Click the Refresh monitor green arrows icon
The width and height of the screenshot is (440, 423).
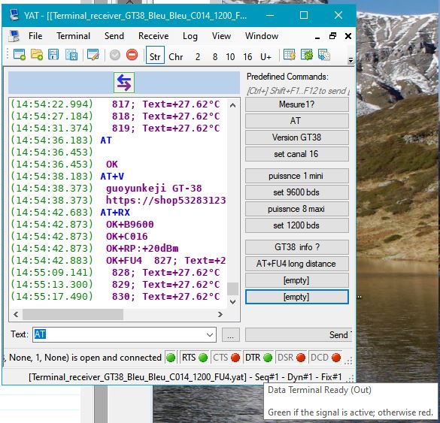click(x=307, y=55)
